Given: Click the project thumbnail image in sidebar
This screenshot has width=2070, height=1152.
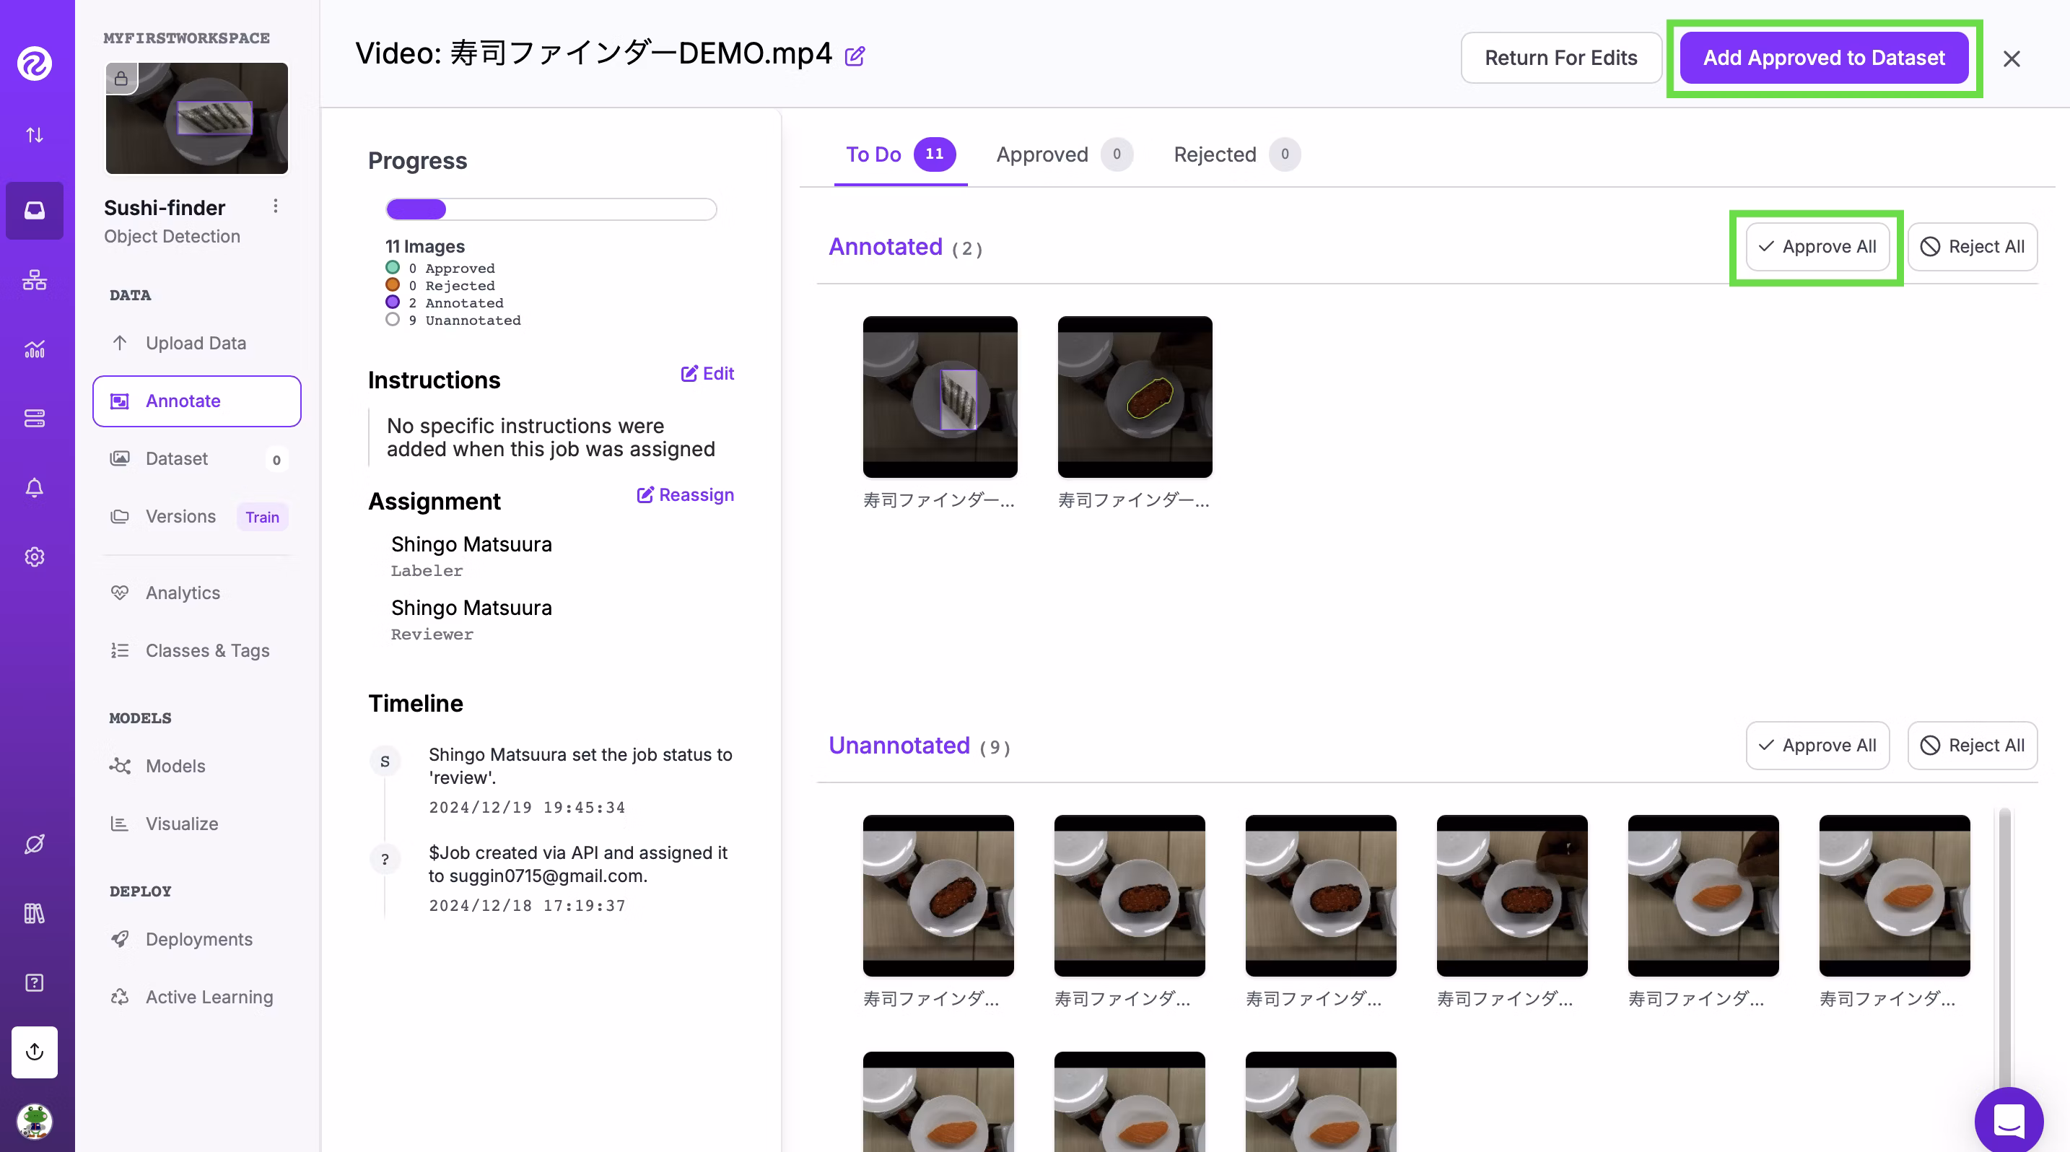Looking at the screenshot, I should click(x=197, y=118).
